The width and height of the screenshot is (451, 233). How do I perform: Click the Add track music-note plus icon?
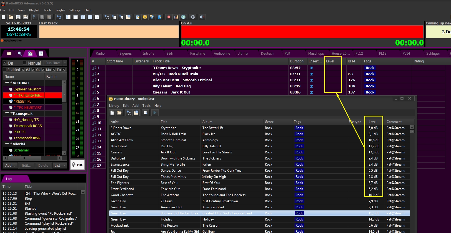(107, 17)
